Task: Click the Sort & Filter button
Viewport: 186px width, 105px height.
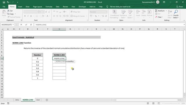Action: (x=170, y=14)
